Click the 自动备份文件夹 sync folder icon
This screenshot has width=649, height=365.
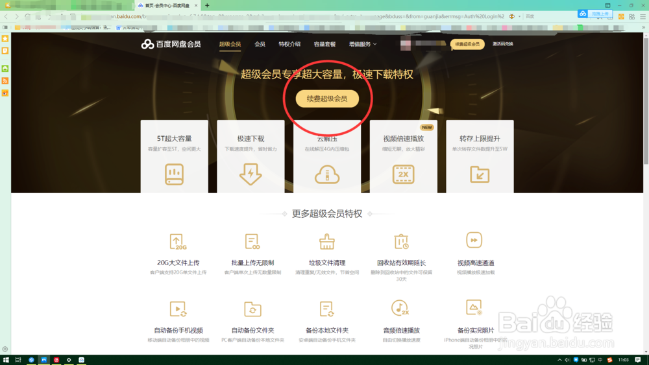[252, 309]
